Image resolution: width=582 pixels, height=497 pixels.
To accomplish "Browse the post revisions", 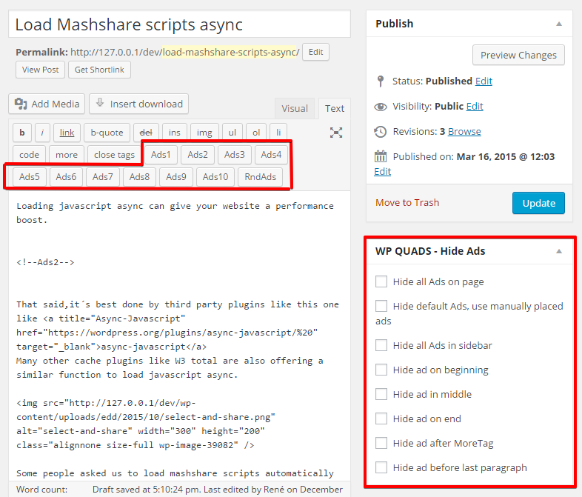I will [x=464, y=131].
